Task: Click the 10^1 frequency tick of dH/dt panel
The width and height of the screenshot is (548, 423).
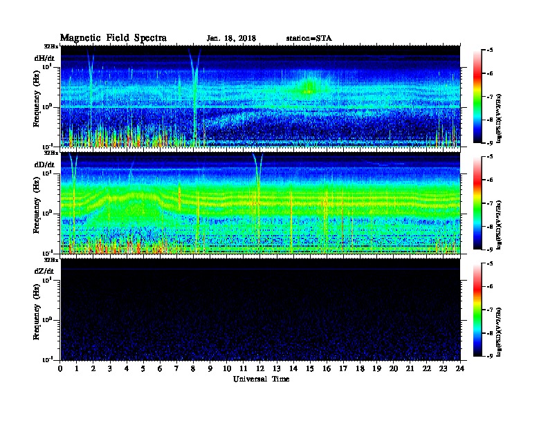Action: coord(47,66)
